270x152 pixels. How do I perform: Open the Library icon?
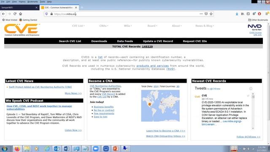pyautogui.click(x=243, y=14)
